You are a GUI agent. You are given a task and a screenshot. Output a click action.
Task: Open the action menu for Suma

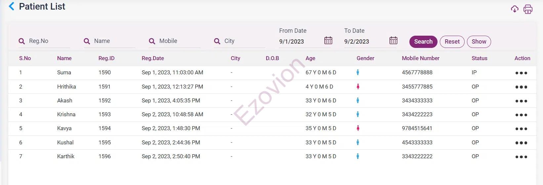tap(521, 73)
